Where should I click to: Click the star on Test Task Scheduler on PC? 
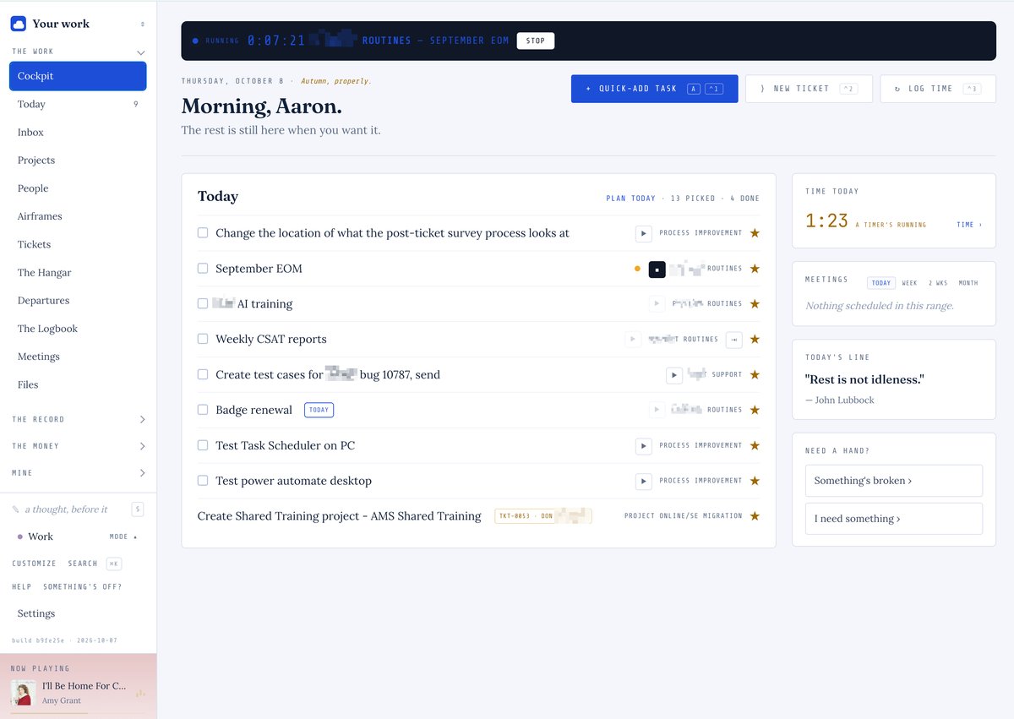pyautogui.click(x=755, y=445)
